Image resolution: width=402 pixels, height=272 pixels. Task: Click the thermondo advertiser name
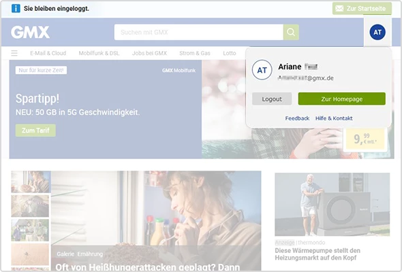point(311,243)
